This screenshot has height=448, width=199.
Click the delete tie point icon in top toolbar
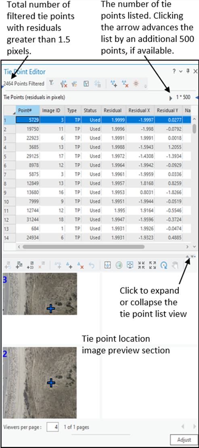pyautogui.click(x=125, y=83)
